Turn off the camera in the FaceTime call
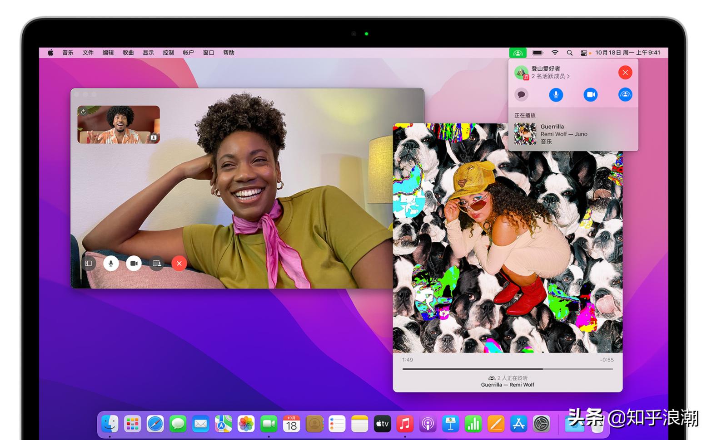 pyautogui.click(x=134, y=263)
